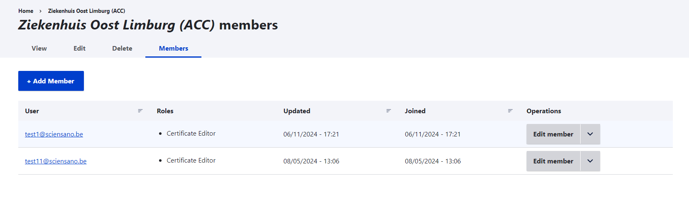Screen dimensions: 689x214
Task: Open the Edit tab
Action: click(x=79, y=48)
